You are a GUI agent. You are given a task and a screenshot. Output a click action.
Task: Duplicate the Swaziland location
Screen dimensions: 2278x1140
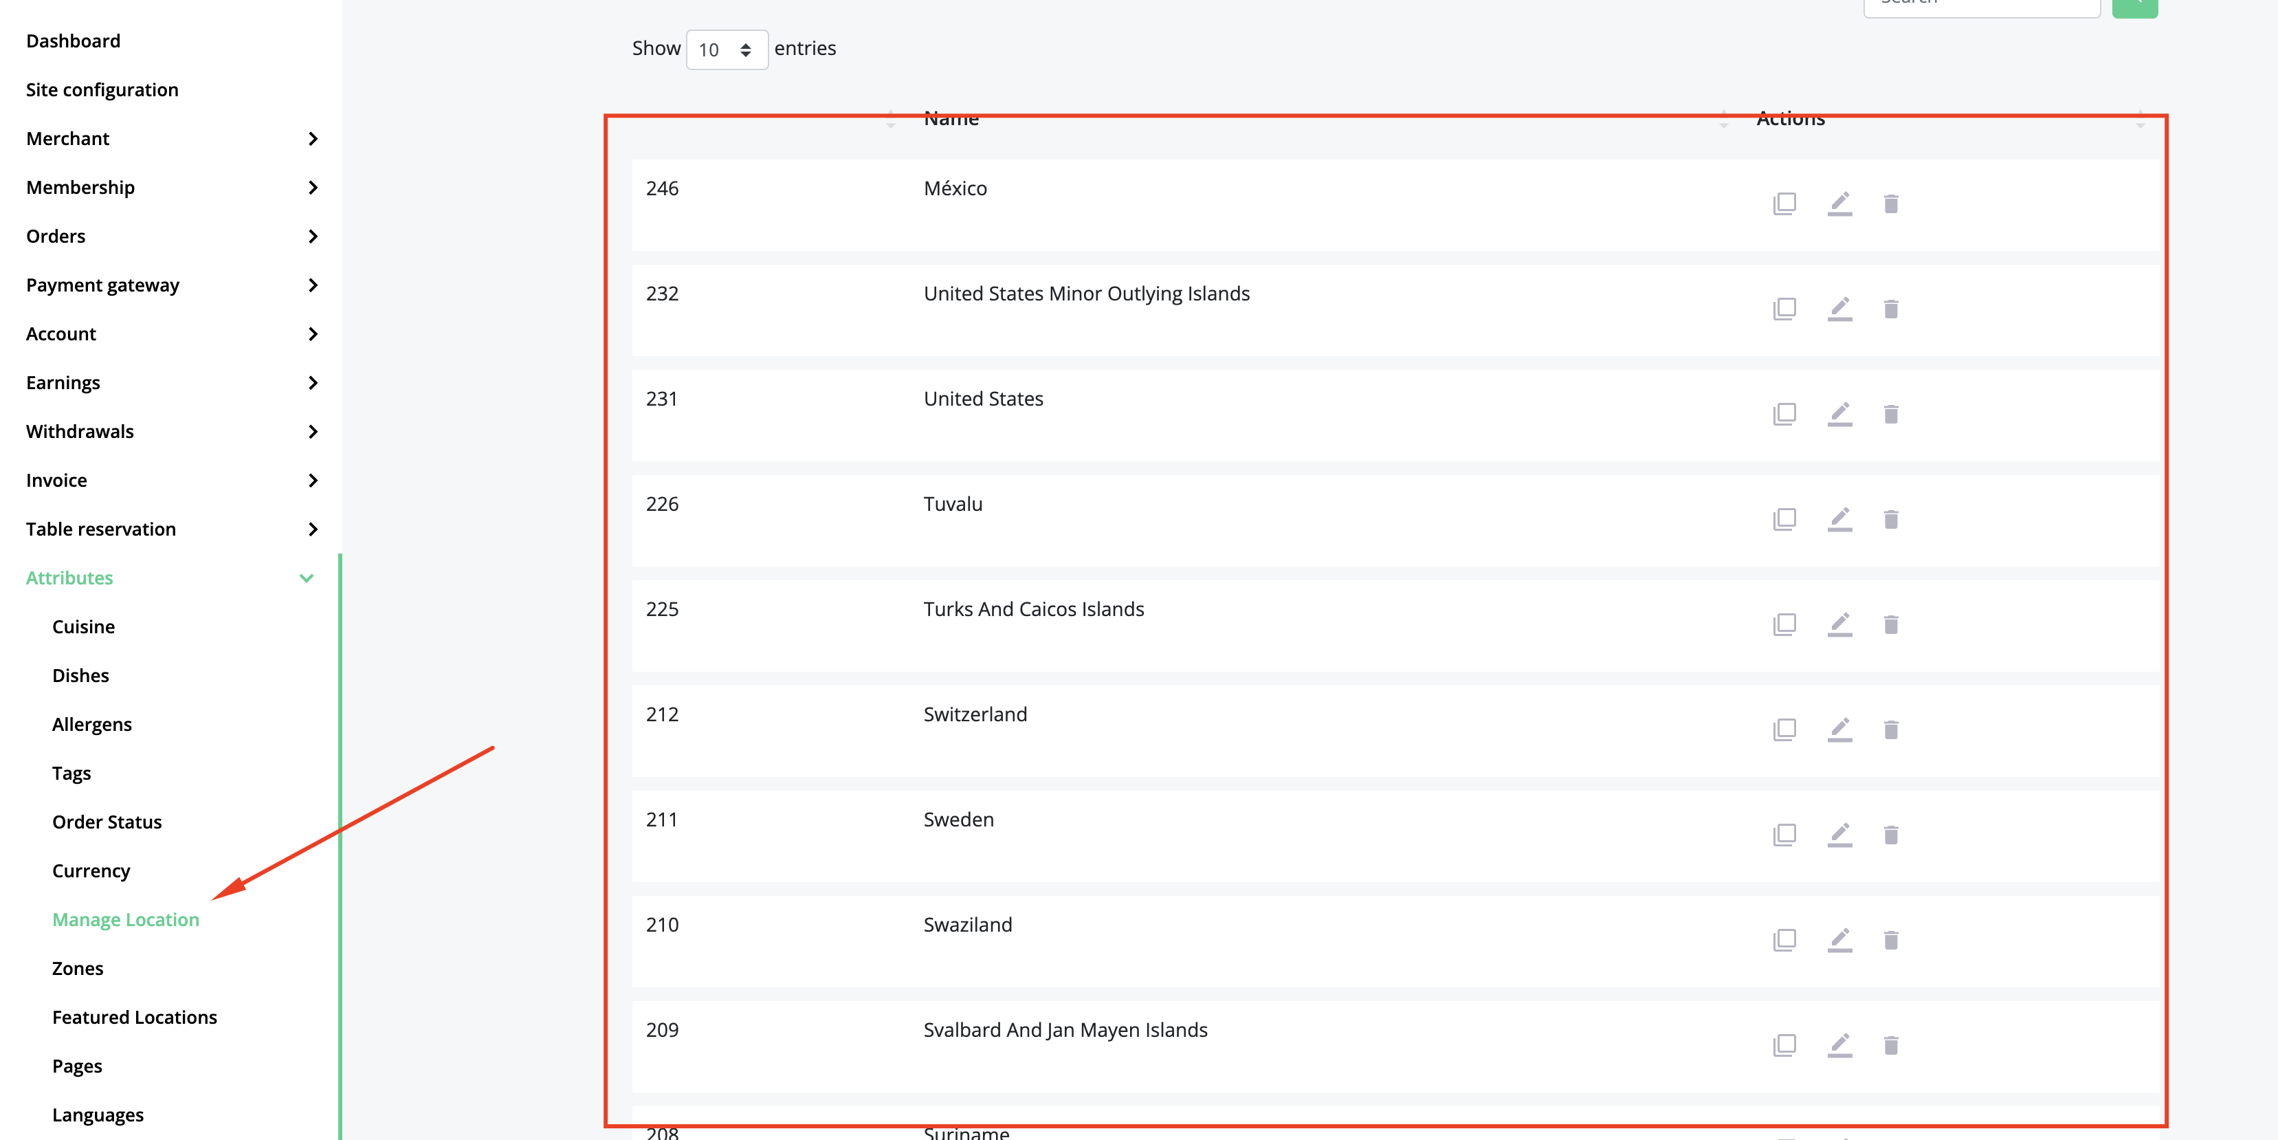coord(1784,941)
